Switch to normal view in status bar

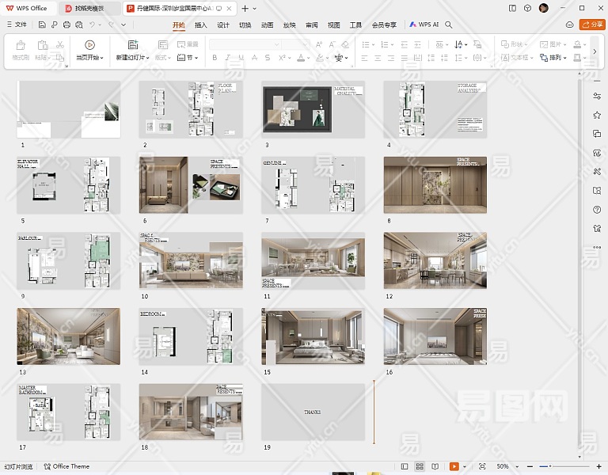coord(405,466)
